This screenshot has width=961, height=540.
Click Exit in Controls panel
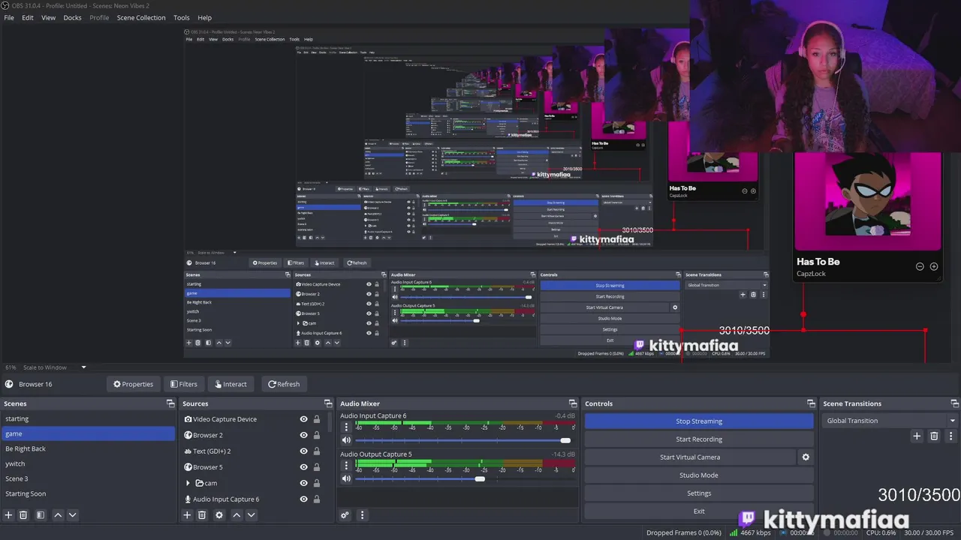[699, 511]
